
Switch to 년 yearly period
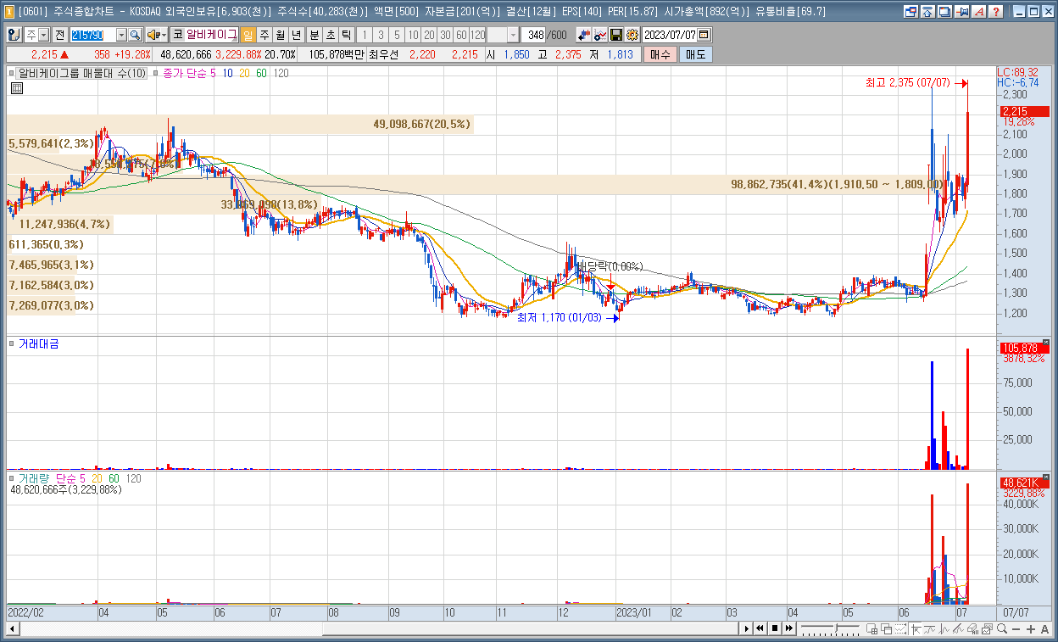[295, 35]
